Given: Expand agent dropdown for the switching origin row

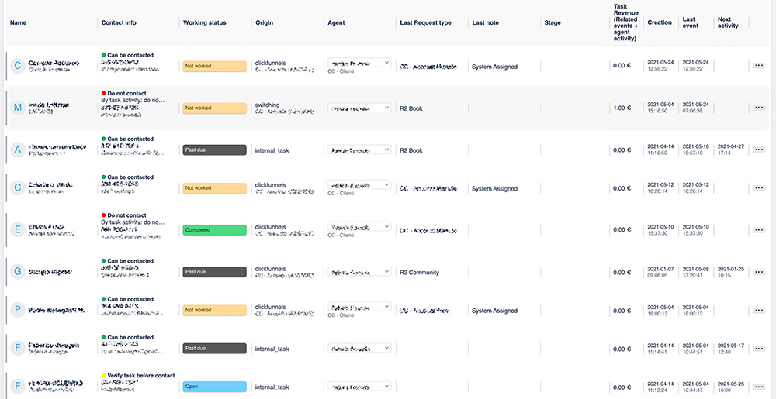Looking at the screenshot, I should pyautogui.click(x=359, y=108).
